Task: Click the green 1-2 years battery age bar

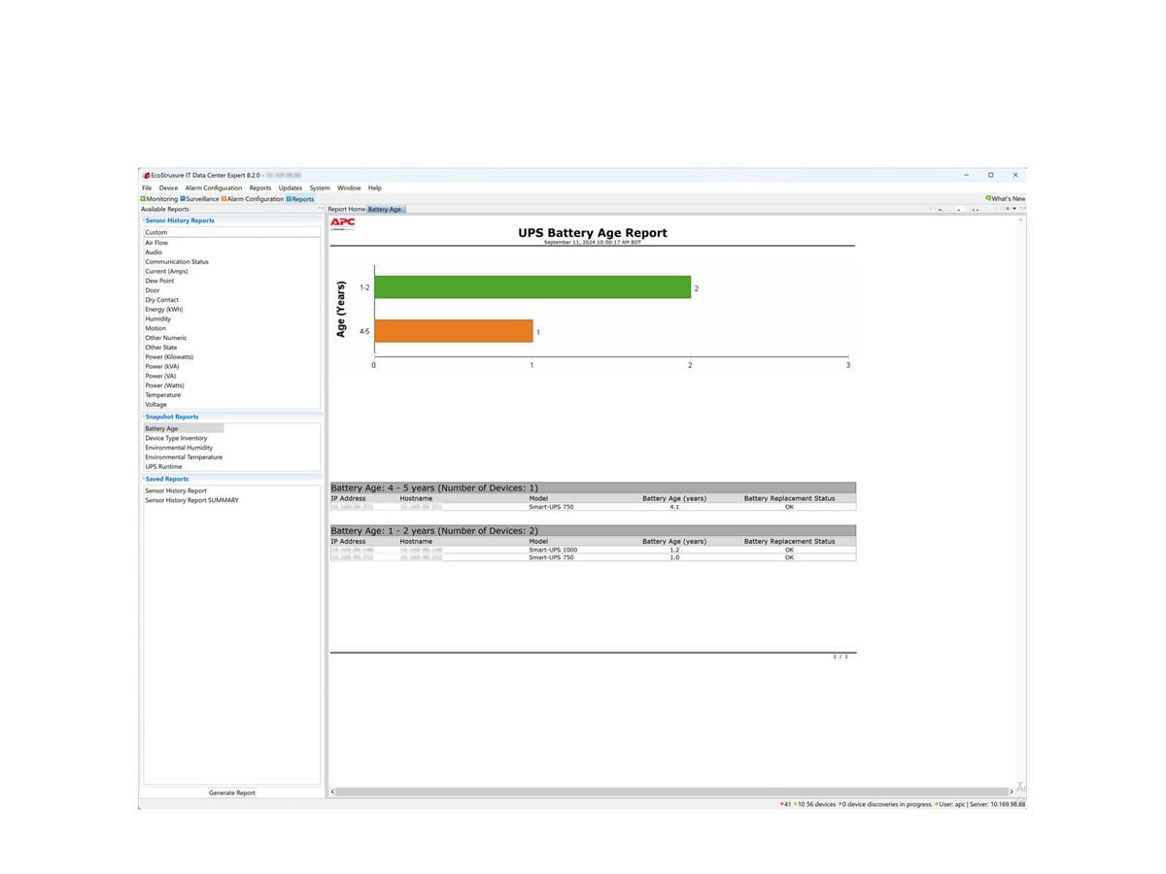Action: pyautogui.click(x=532, y=287)
